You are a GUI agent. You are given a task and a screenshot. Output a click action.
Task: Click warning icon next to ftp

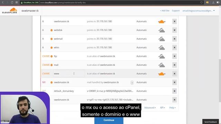click(x=51, y=56)
